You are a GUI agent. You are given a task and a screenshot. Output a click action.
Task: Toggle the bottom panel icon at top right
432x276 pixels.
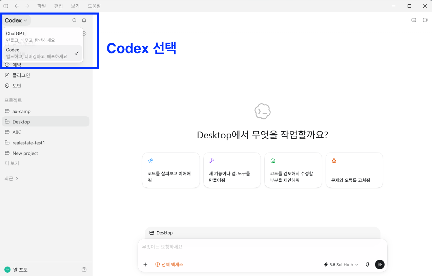(414, 20)
